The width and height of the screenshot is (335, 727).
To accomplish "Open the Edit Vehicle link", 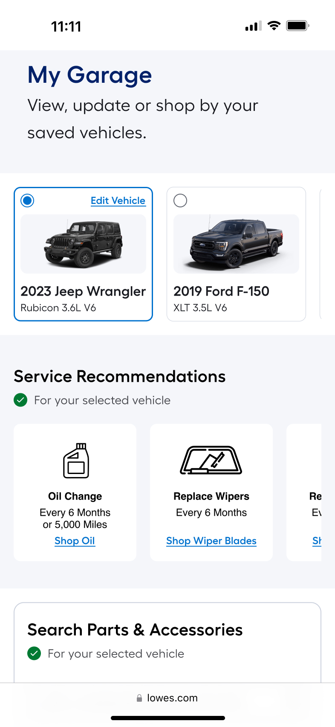I will (x=118, y=201).
